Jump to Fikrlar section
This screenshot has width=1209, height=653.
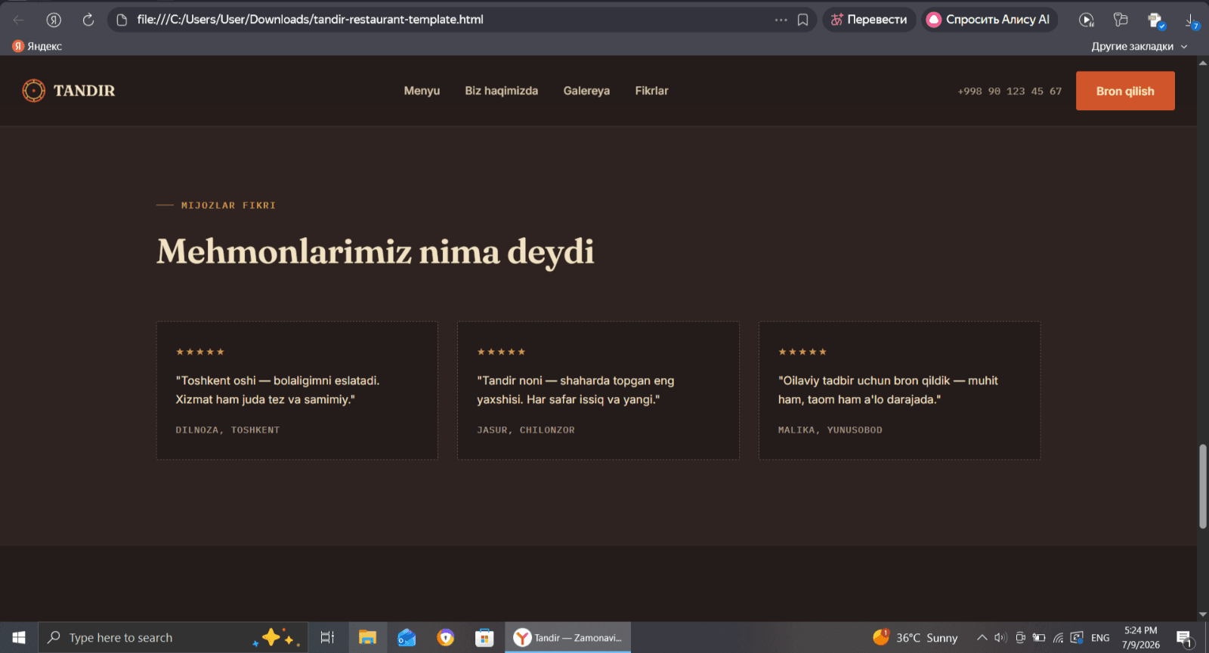click(651, 91)
